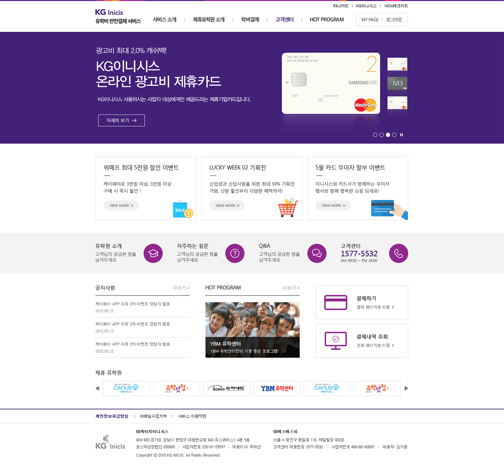This screenshot has height=467, width=504.
Task: Go to MY PAGE
Action: click(x=370, y=19)
